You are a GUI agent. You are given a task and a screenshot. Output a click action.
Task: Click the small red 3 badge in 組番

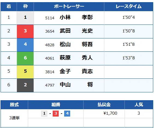pyautogui.click(x=56, y=114)
